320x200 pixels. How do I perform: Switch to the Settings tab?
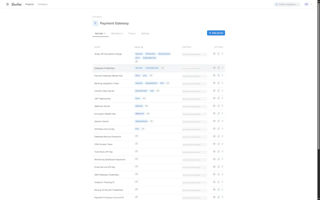145,34
